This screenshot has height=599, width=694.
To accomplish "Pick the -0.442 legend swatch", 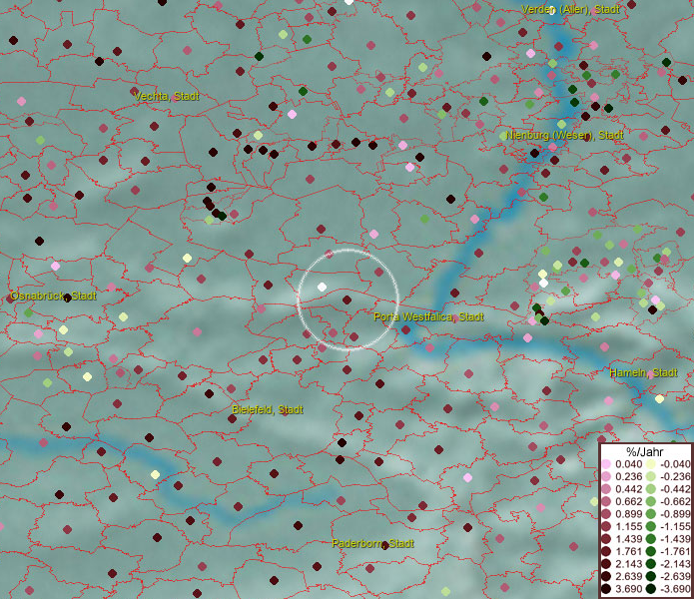I will pos(651,489).
